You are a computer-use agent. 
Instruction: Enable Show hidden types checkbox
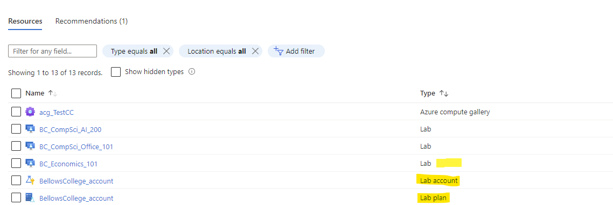pyautogui.click(x=116, y=72)
